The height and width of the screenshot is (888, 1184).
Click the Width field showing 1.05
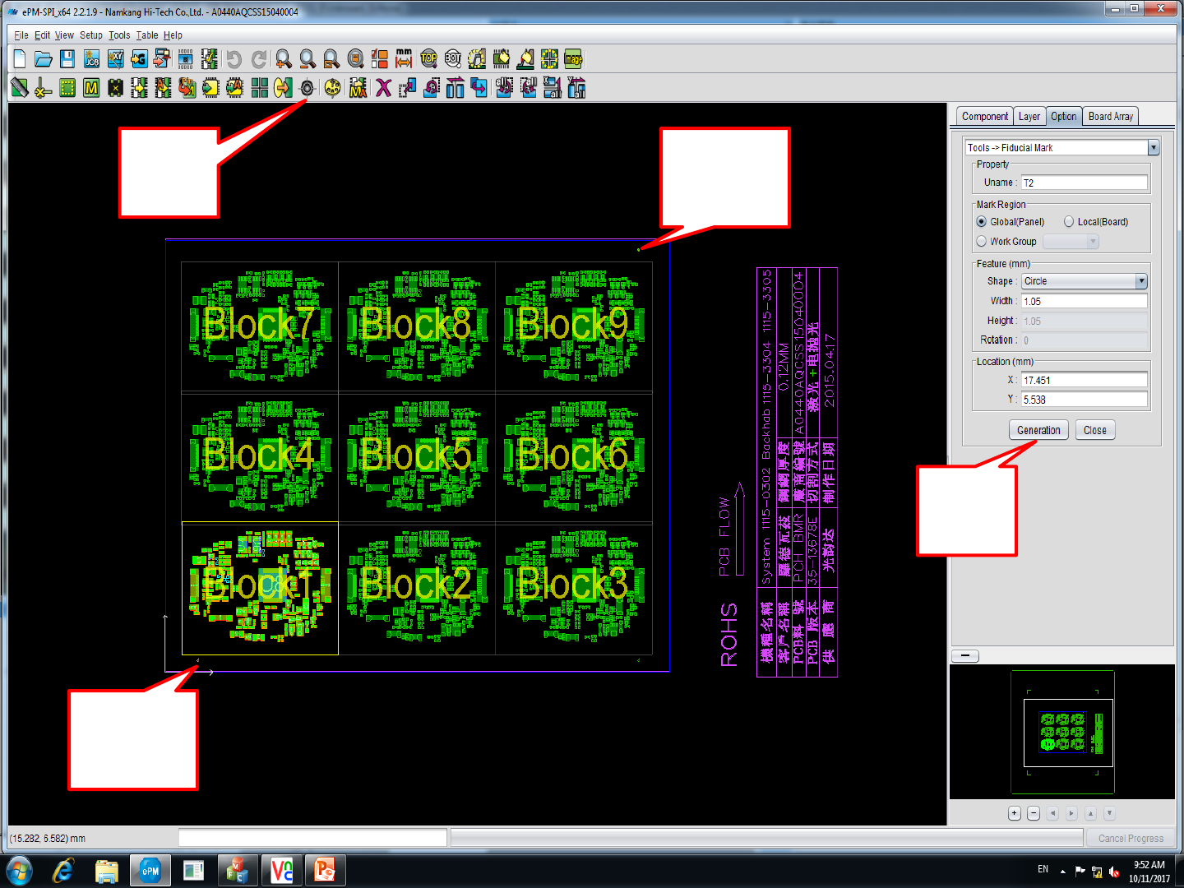(1085, 301)
